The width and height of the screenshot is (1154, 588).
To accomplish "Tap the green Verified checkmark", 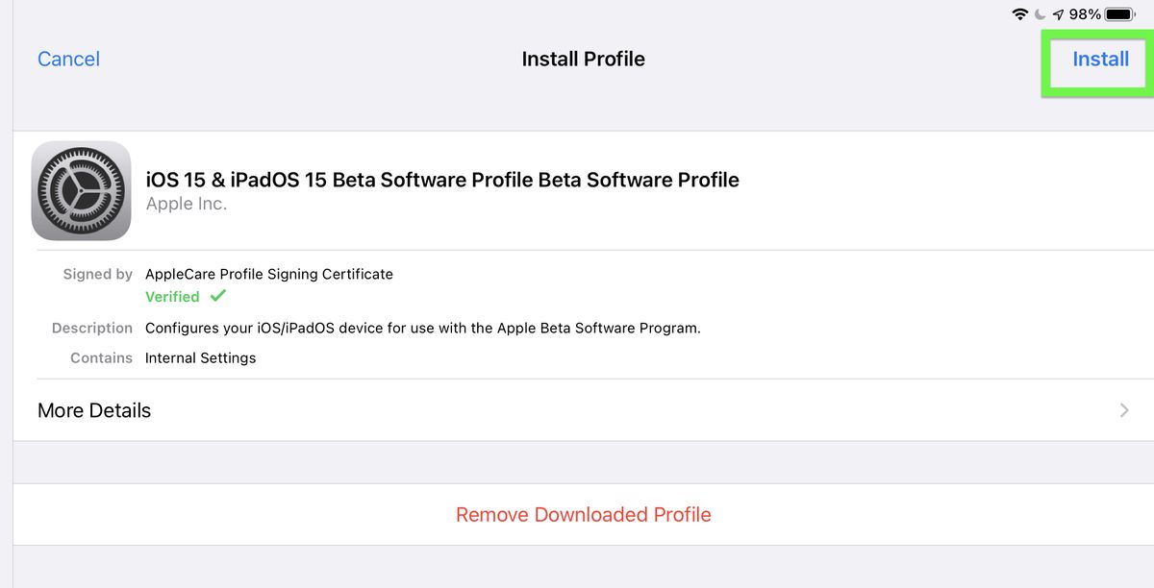I will (x=217, y=296).
